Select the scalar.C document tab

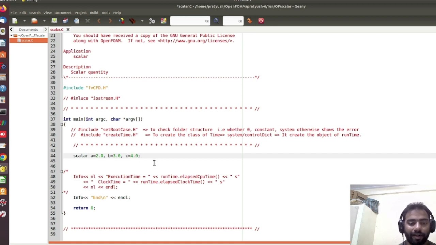click(57, 30)
